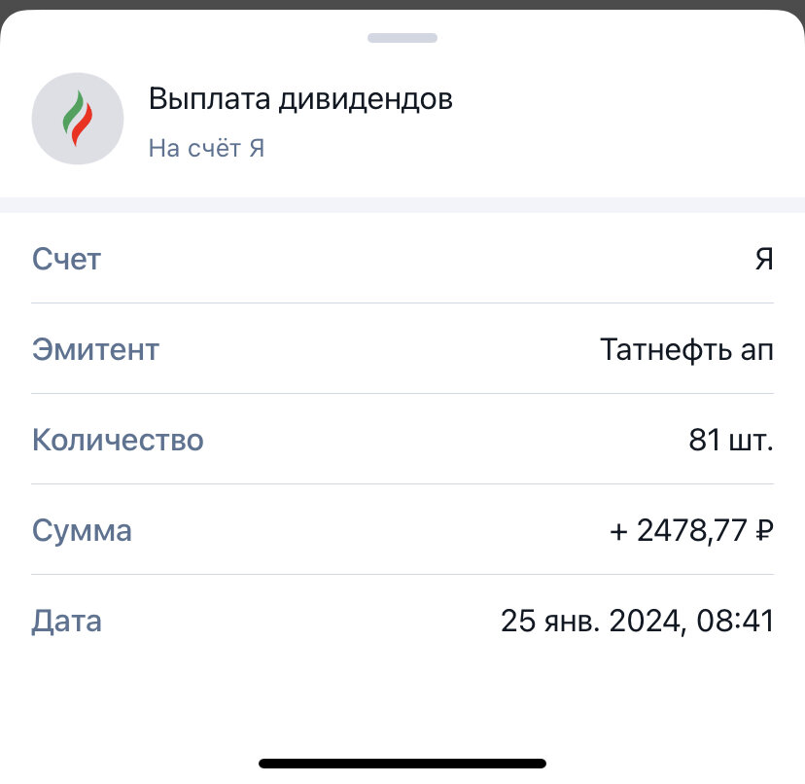Click the 'Выплата дивидендов' title

click(300, 98)
